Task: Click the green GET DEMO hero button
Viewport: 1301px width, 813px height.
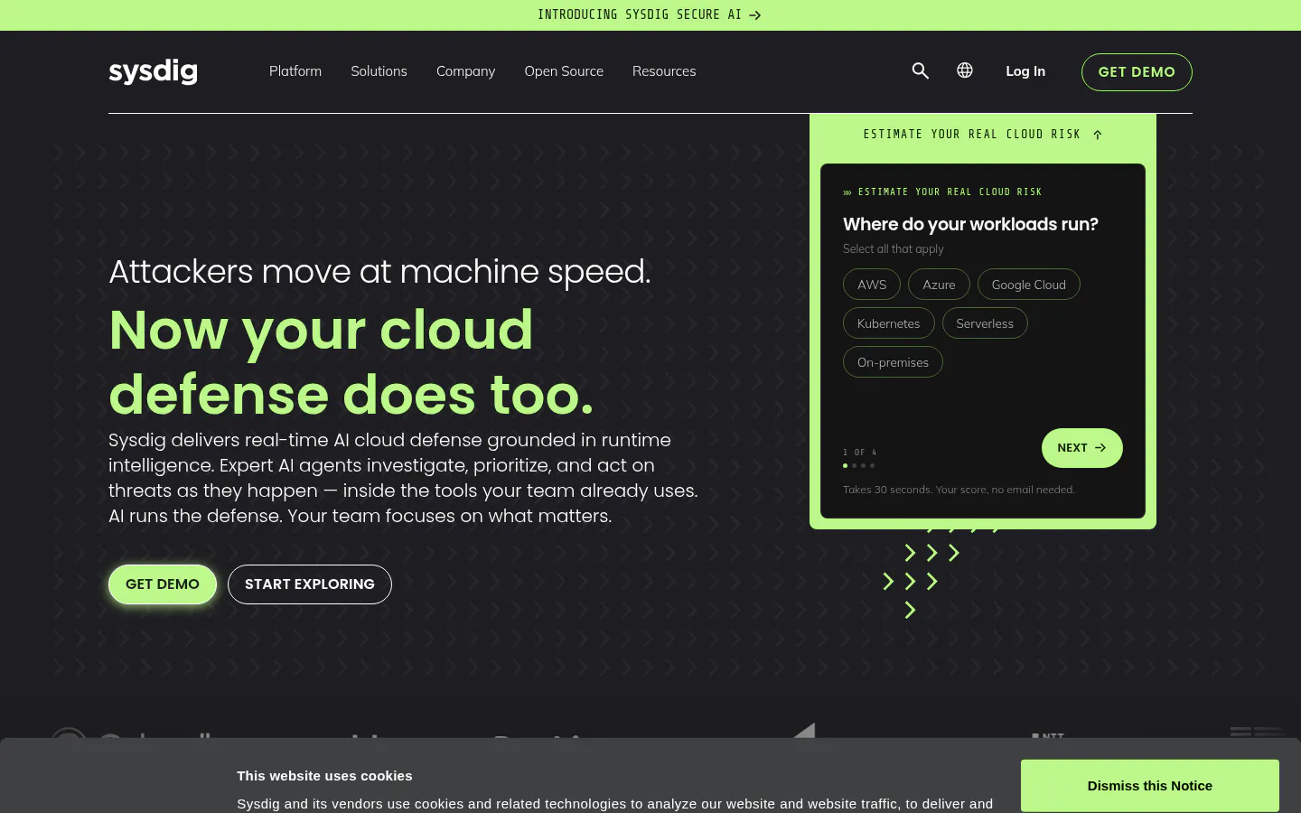Action: [x=163, y=584]
